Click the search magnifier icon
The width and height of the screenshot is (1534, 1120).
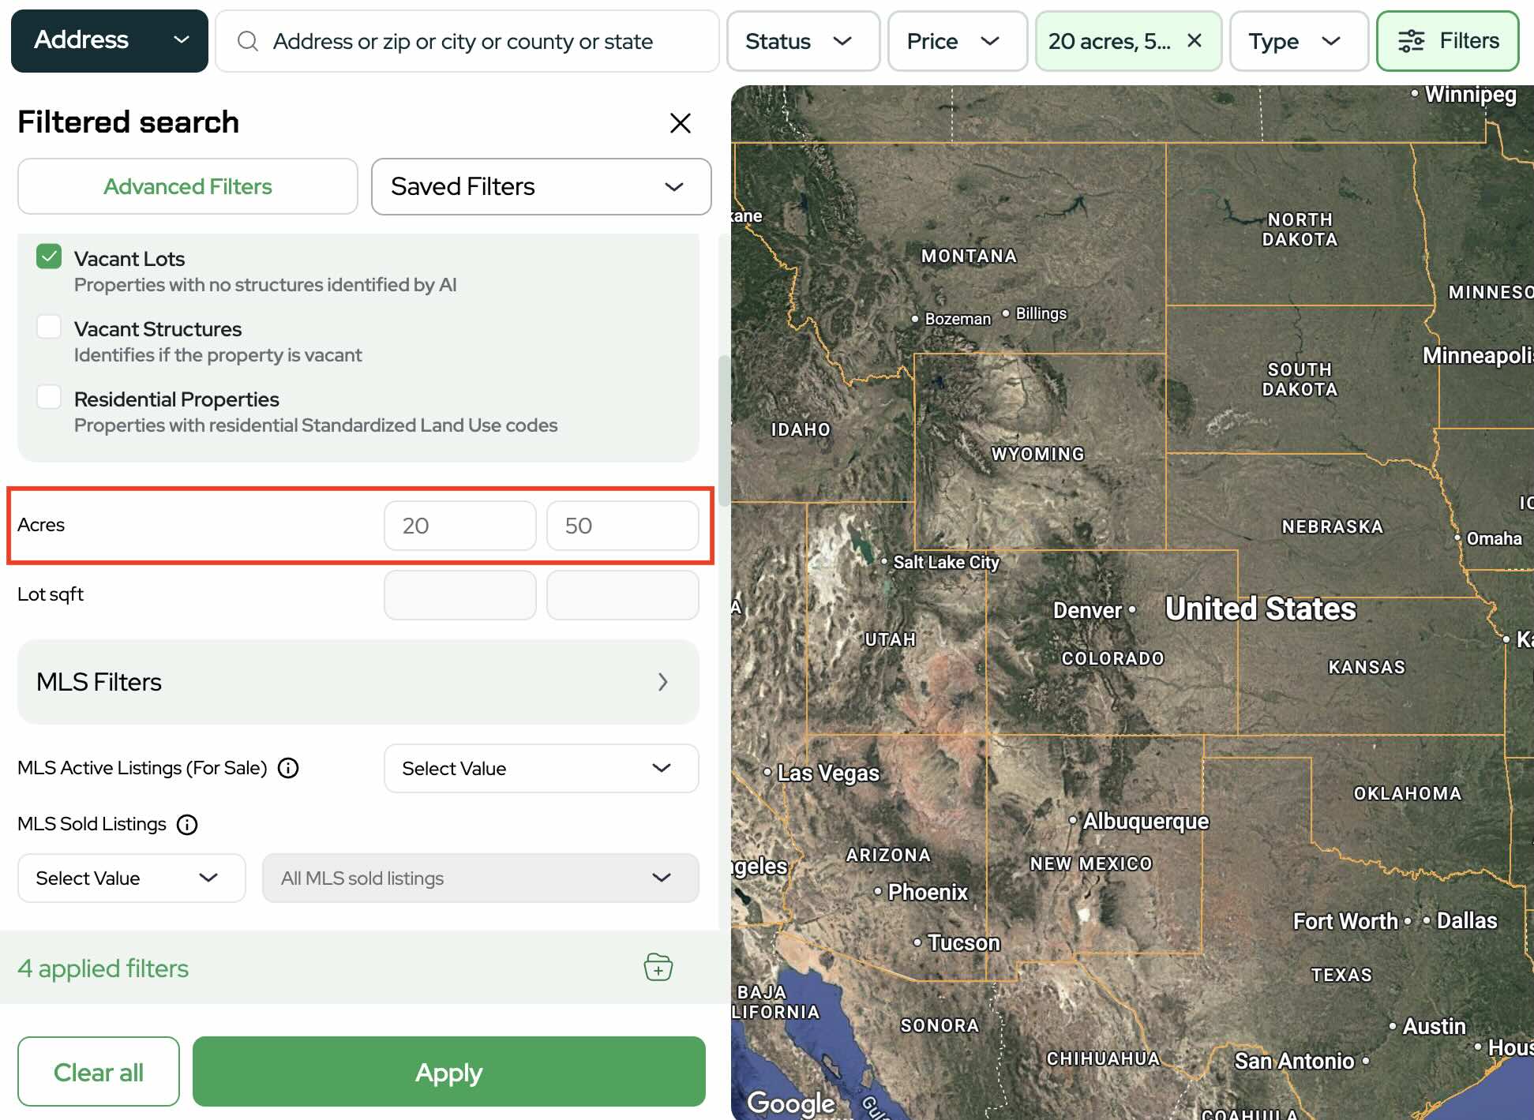248,41
